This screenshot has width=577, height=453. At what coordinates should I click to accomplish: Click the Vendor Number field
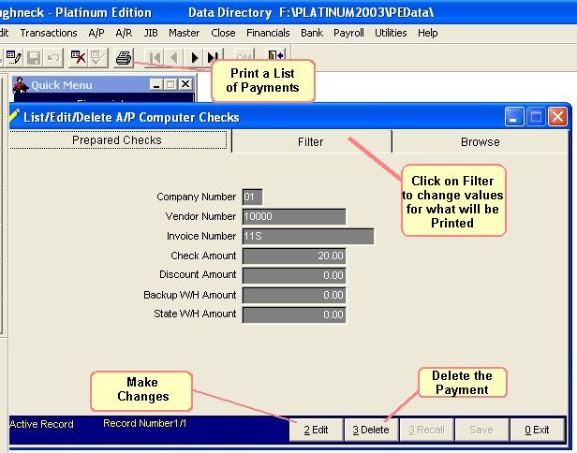pos(294,216)
